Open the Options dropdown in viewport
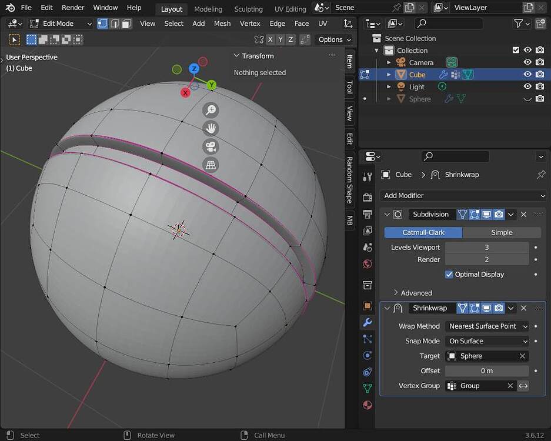Viewport: 551px width, 441px height. pyautogui.click(x=334, y=40)
